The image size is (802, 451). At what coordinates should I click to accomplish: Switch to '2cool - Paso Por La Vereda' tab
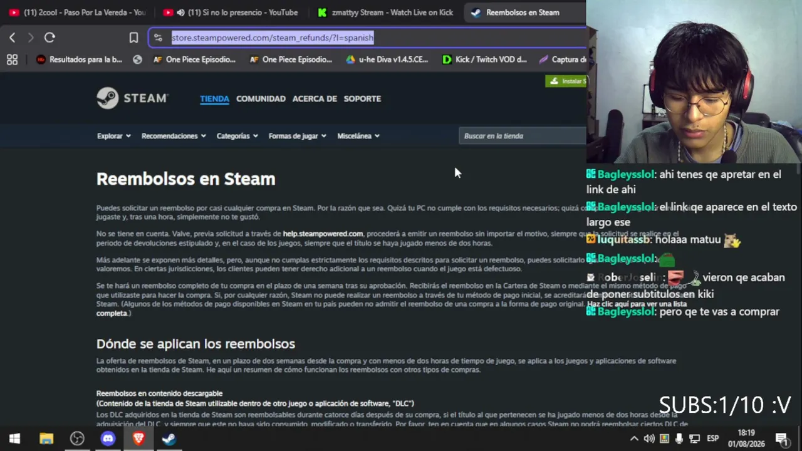[x=77, y=13]
